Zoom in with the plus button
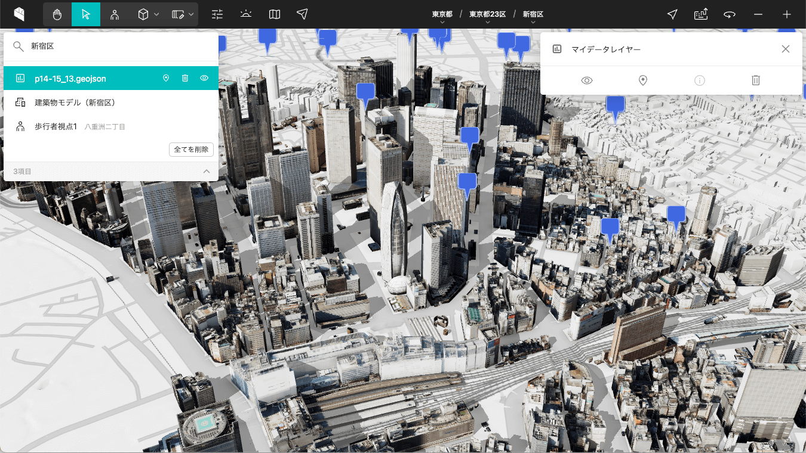This screenshot has height=453, width=806. point(787,14)
